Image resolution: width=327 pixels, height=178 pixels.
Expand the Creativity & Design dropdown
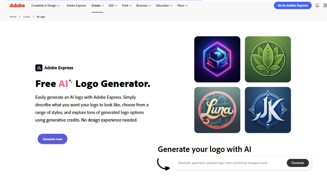point(45,5)
